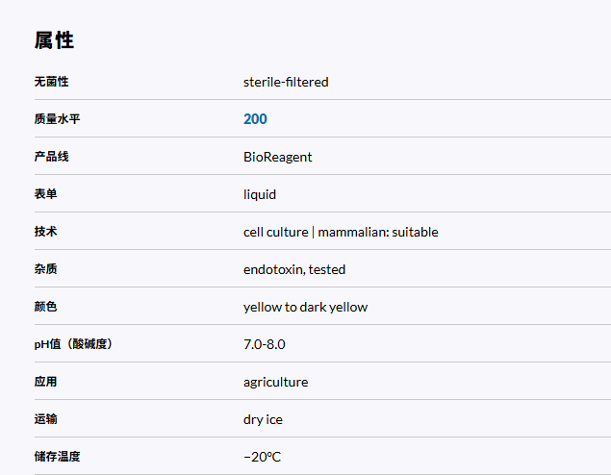Select the −20°C storage temperature value
The width and height of the screenshot is (611, 475).
point(262,457)
